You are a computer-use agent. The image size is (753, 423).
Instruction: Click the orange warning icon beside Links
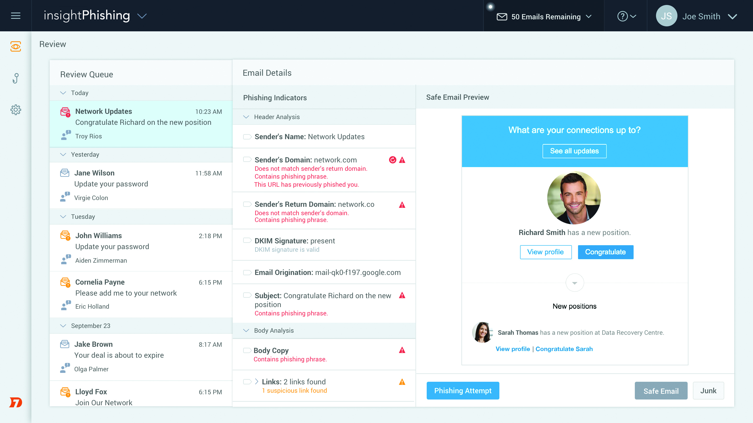click(x=402, y=382)
